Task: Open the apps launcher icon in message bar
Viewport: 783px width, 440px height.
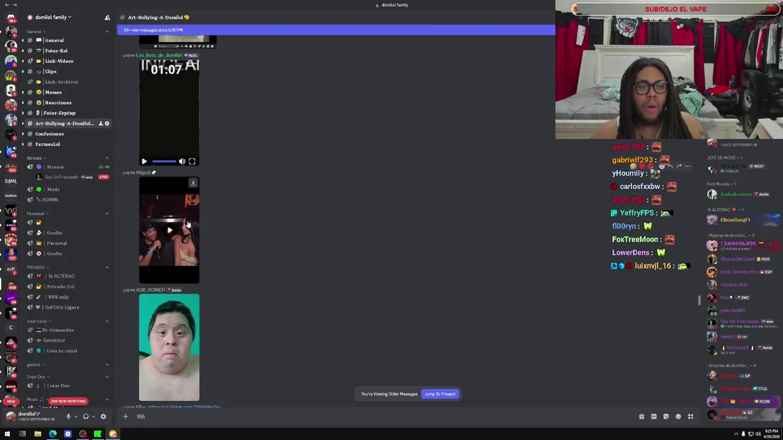Action: tap(691, 416)
